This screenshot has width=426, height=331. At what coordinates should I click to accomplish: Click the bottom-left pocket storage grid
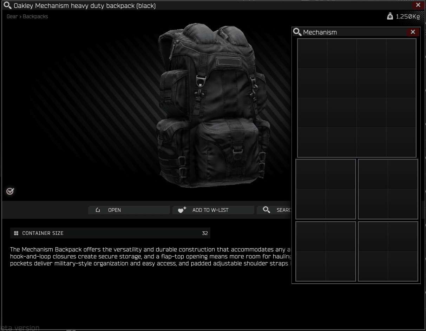pyautogui.click(x=326, y=251)
